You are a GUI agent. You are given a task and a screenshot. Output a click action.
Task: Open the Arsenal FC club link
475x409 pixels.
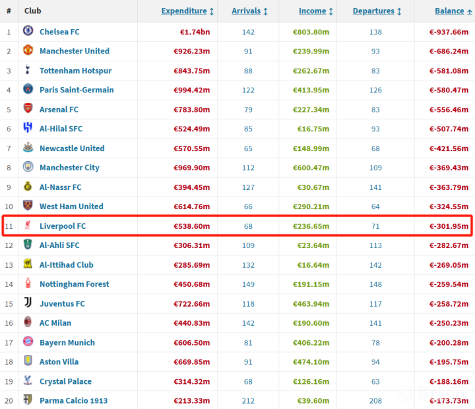pos(59,110)
